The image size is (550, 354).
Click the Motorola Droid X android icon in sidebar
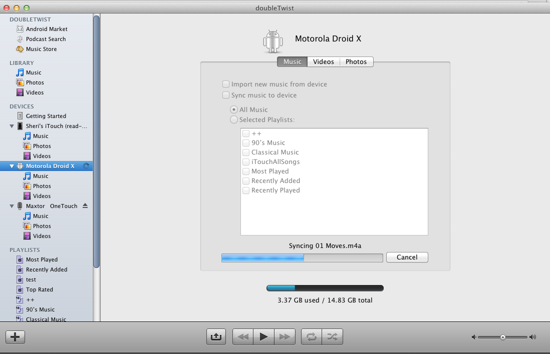click(x=20, y=166)
